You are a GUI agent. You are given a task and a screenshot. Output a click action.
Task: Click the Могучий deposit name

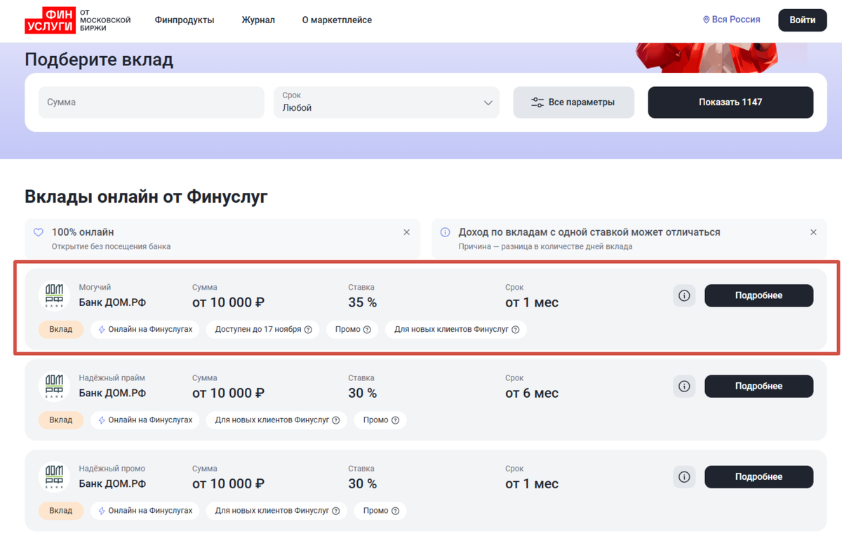[95, 288]
